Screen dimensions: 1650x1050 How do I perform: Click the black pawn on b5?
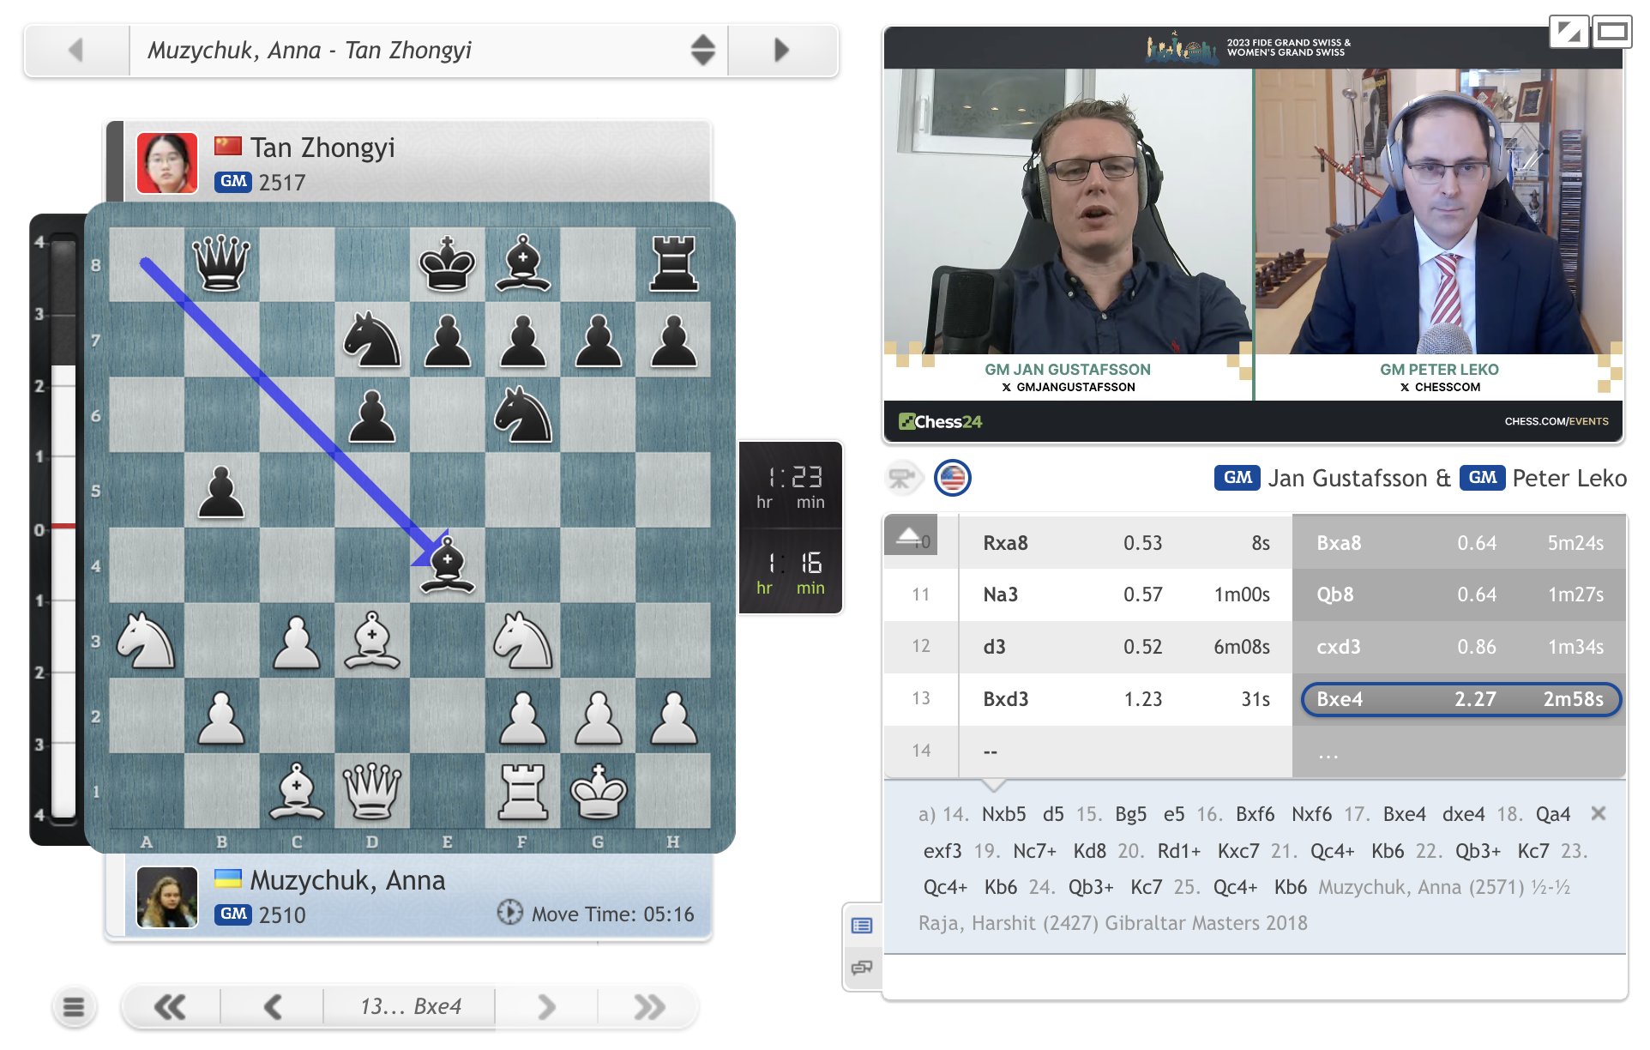pos(221,490)
